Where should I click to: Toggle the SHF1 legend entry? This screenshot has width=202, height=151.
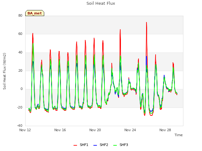pyautogui.click(x=81, y=145)
